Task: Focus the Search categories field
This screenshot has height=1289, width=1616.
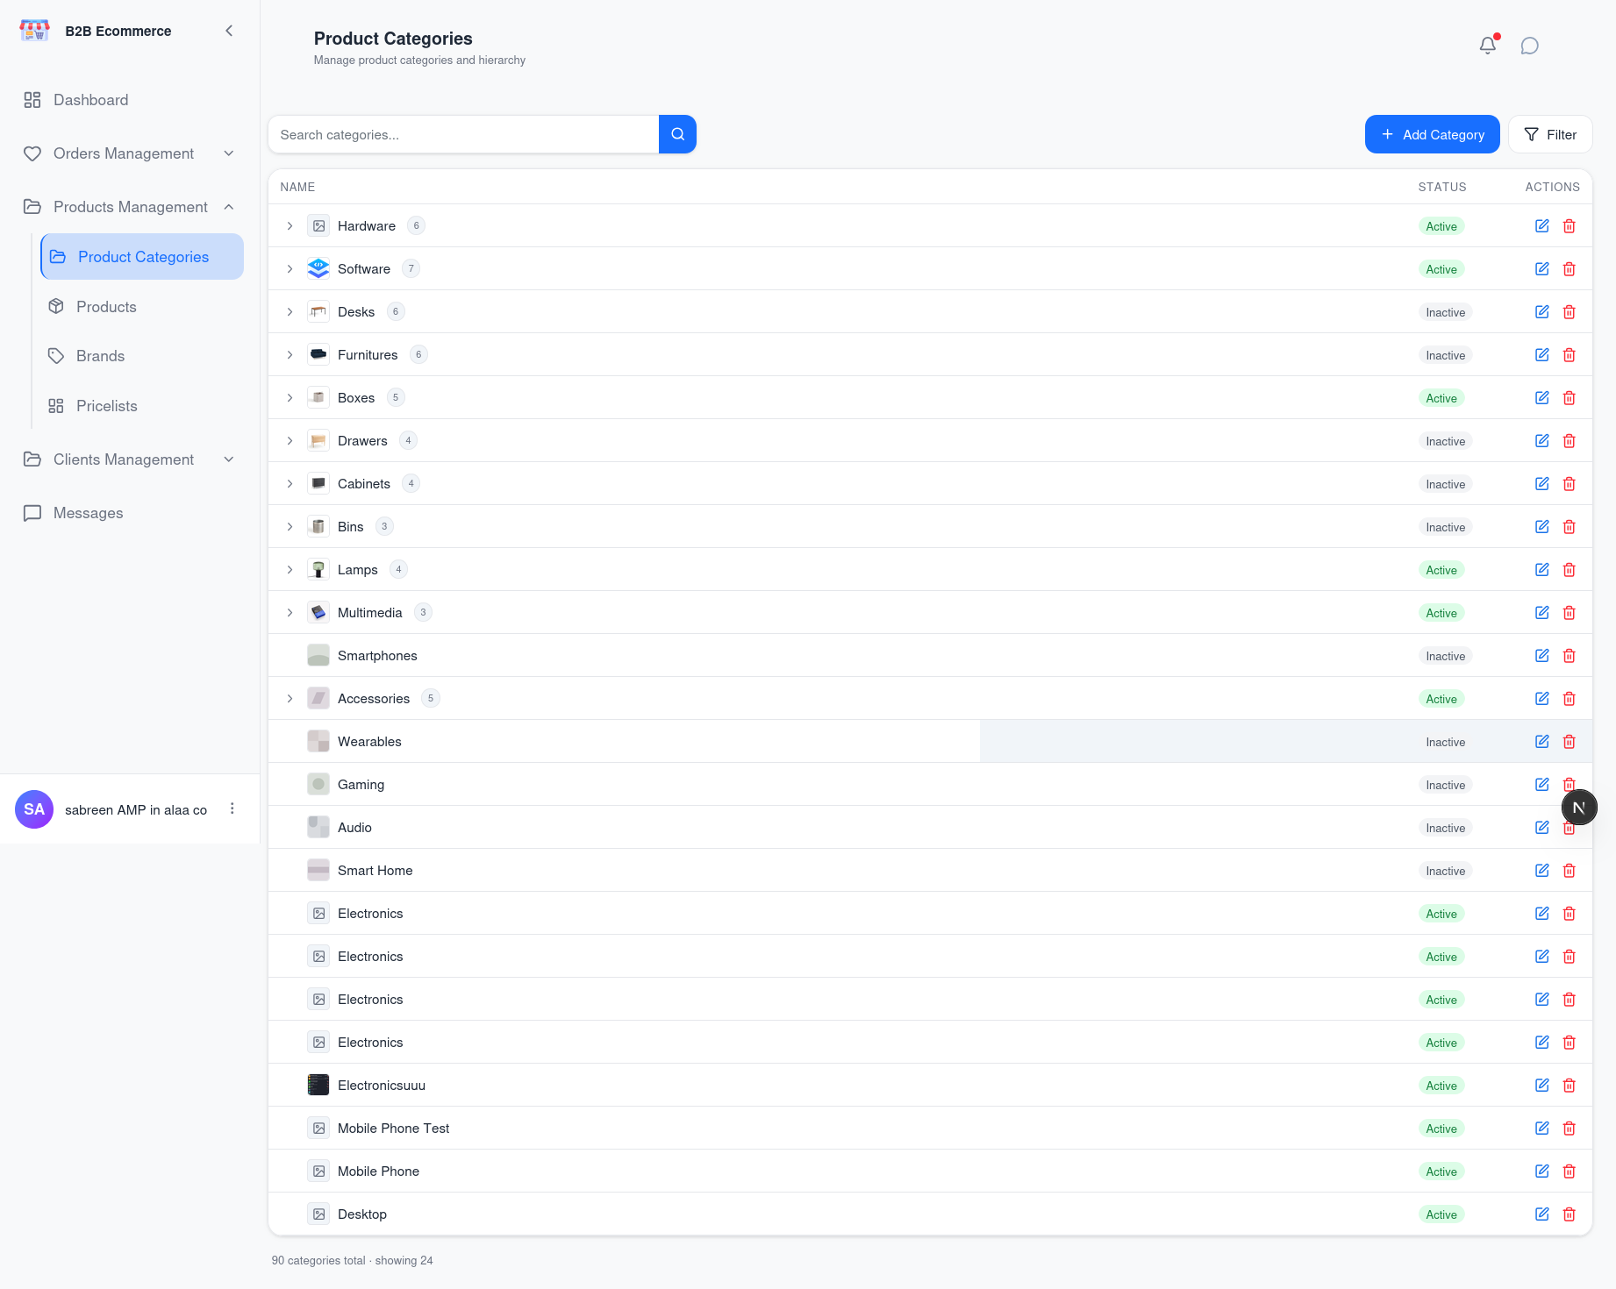Action: click(x=463, y=134)
